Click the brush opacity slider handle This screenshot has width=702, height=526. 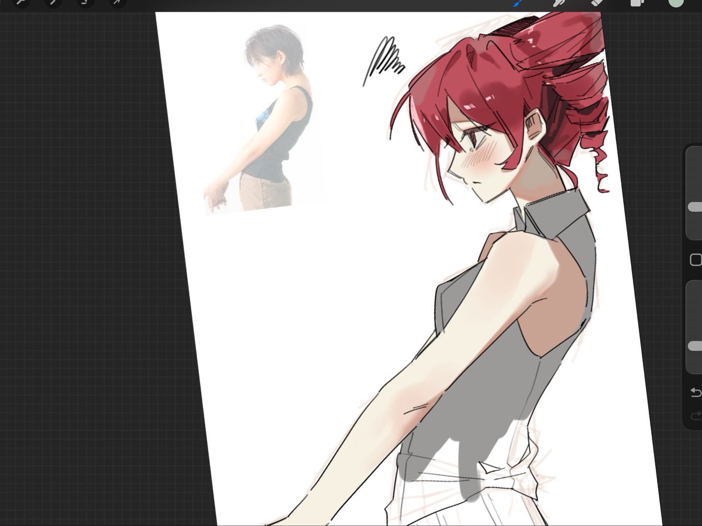pos(695,346)
